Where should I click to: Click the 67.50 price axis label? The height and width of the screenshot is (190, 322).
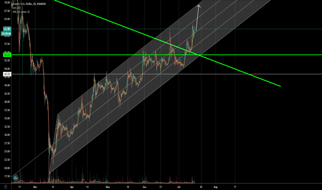[x=7, y=11]
